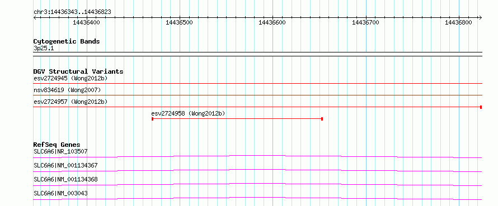Click the 3p25.1 cytogenetic band label
Image resolution: width=498 pixels, height=206 pixels.
coord(44,48)
